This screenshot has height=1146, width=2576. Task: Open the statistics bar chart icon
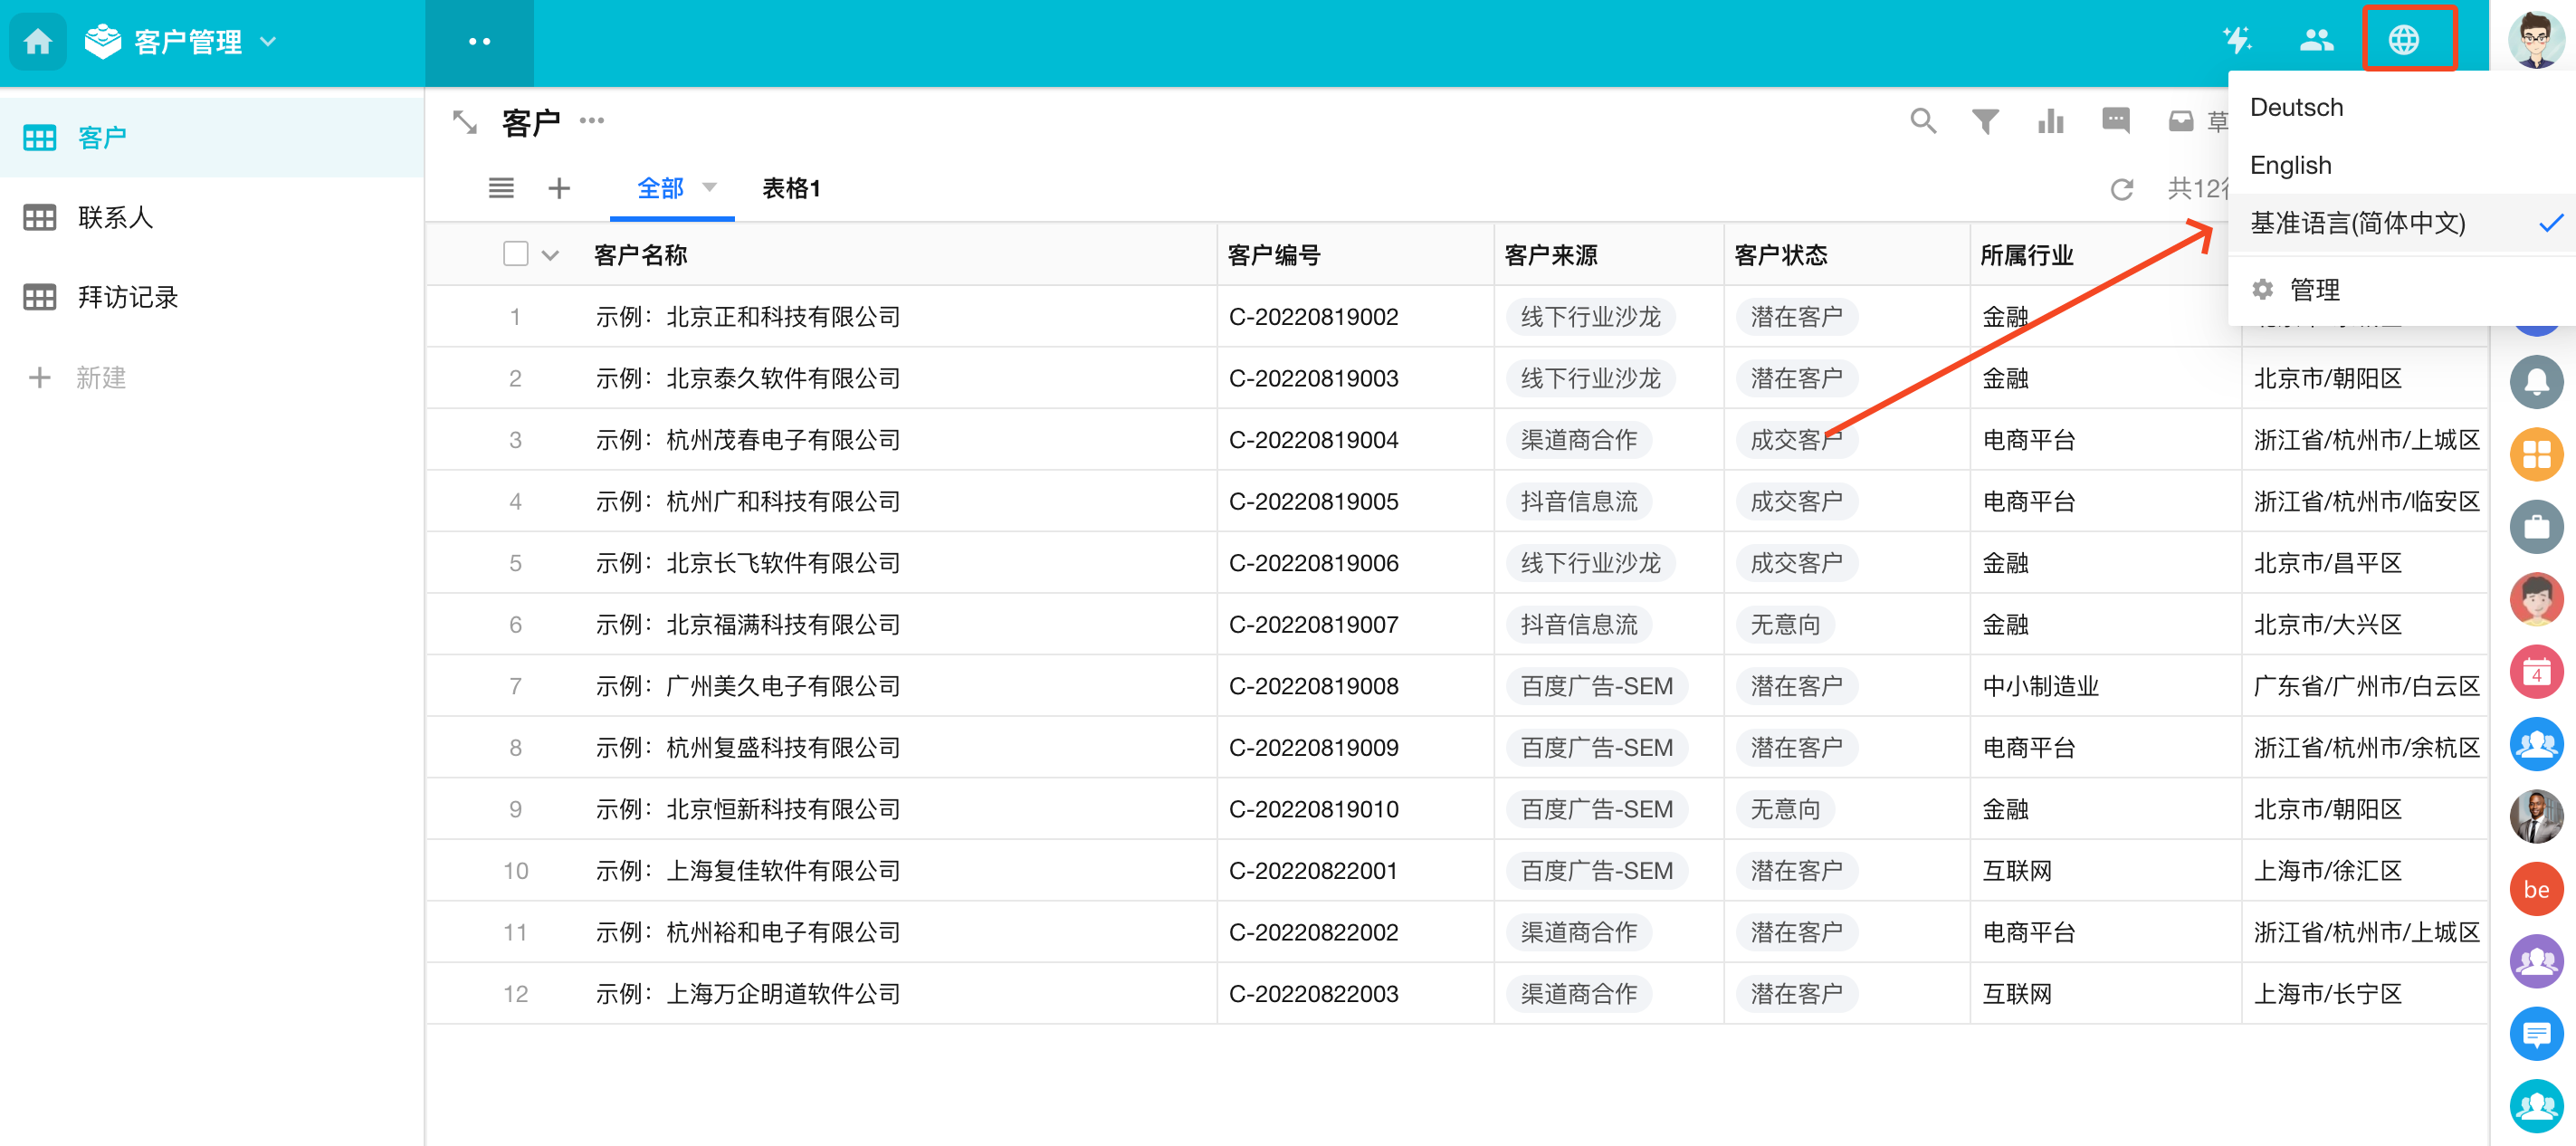[x=2050, y=122]
